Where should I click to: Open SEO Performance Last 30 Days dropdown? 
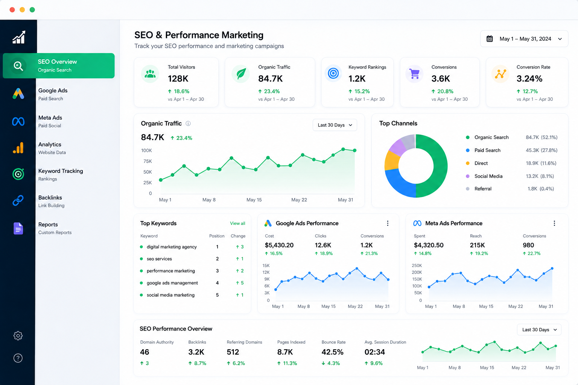(x=539, y=330)
